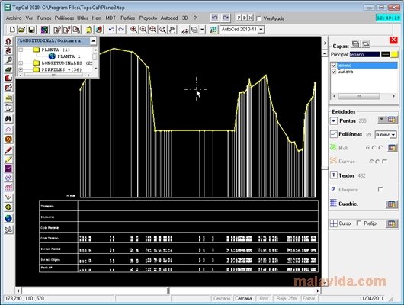Select the first Curvas radio button
The image size is (404, 305).
(x=371, y=162)
